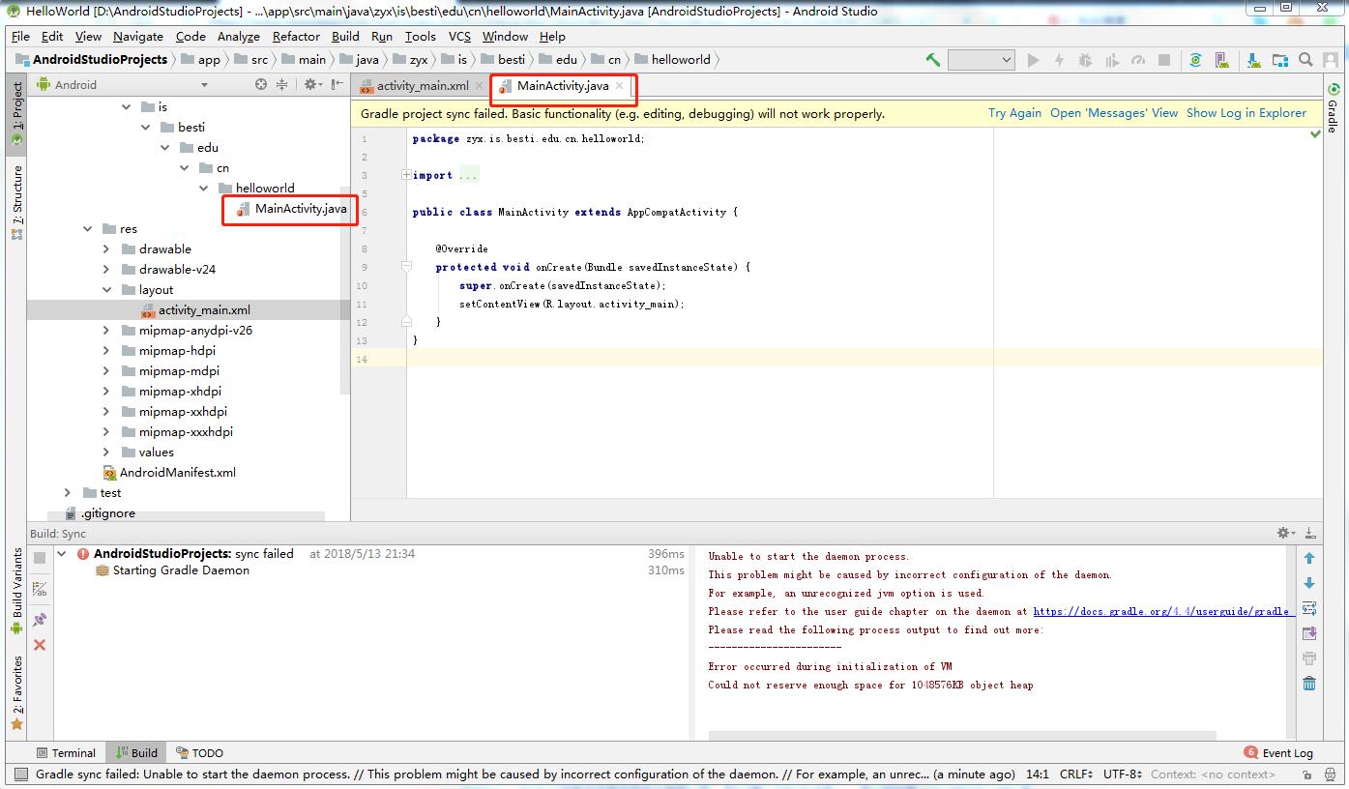This screenshot has height=789, width=1349.
Task: Click the green hammer Make Project icon
Action: (933, 60)
